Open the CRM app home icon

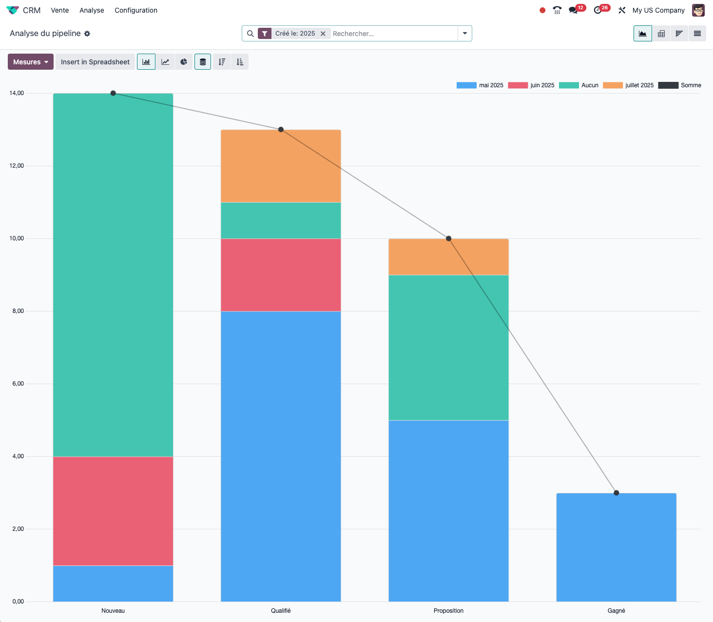[x=13, y=10]
